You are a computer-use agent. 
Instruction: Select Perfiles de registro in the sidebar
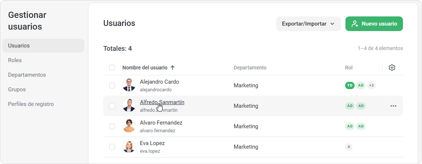pos(31,104)
